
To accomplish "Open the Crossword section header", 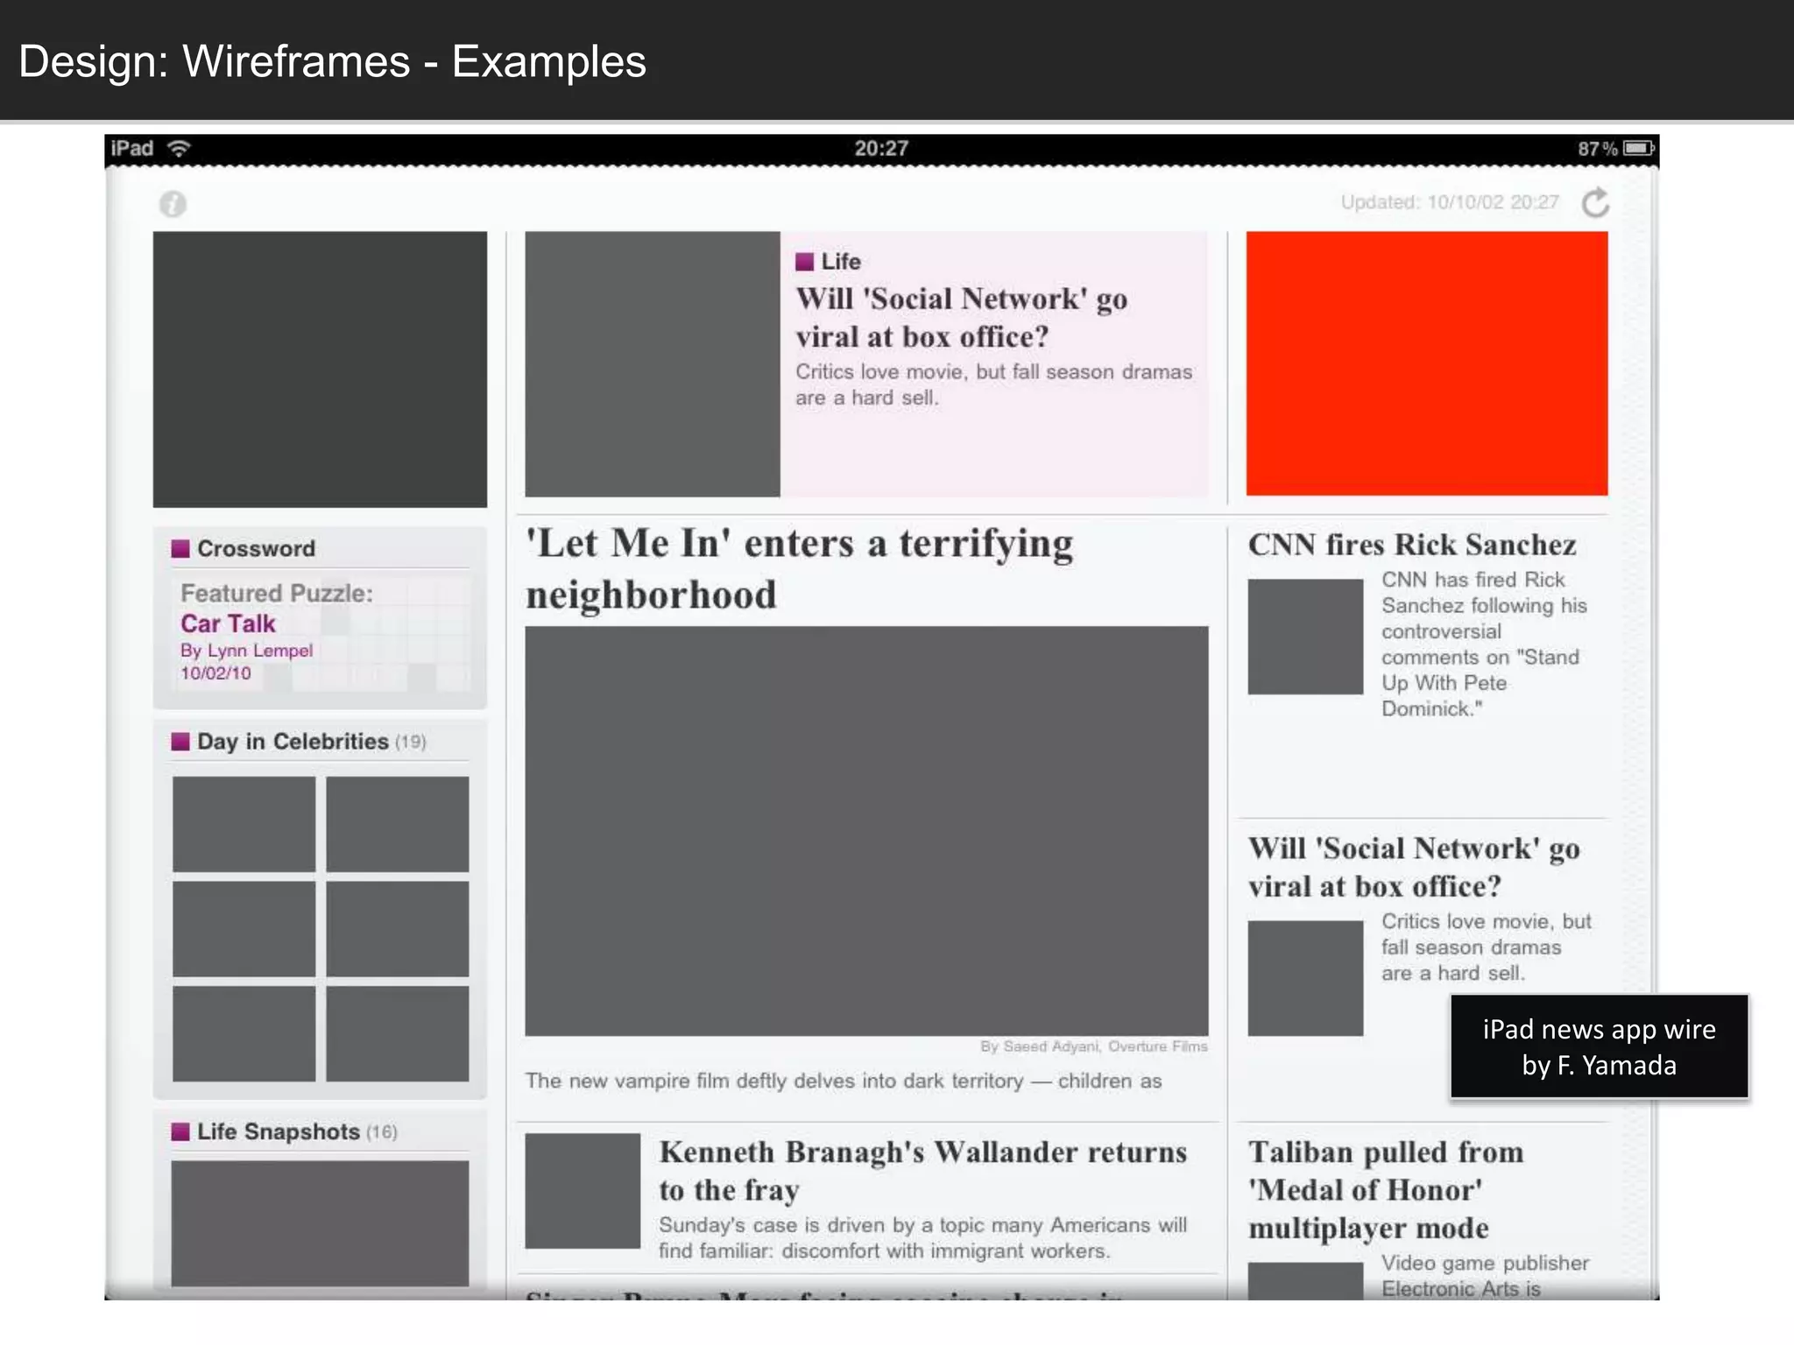I will pos(244,548).
